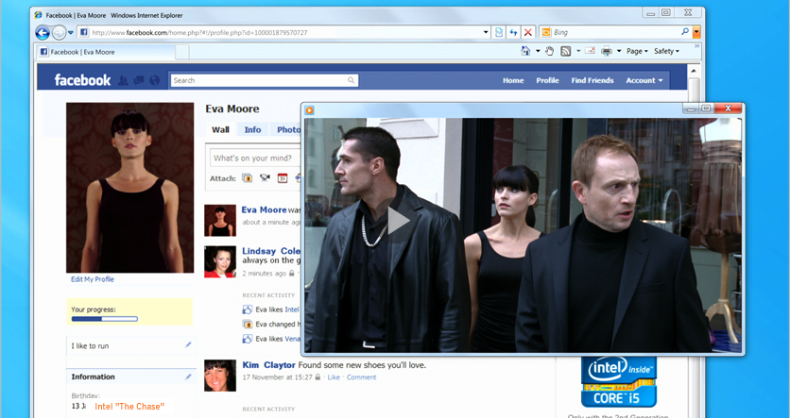The image size is (790, 418).
Task: Open the Profile link in Facebook header
Action: coord(548,80)
